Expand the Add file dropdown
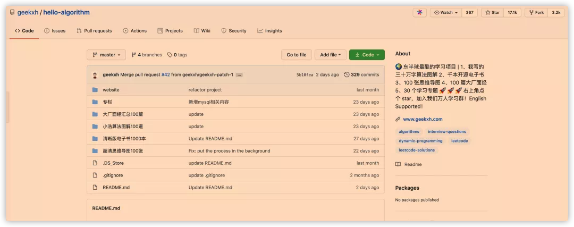574x227 pixels. click(330, 55)
